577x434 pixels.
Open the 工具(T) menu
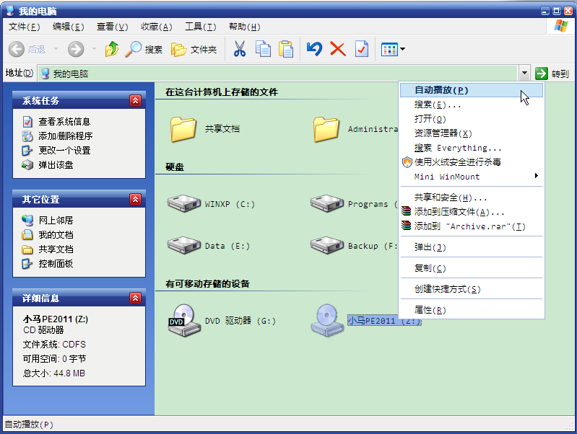pyautogui.click(x=201, y=27)
